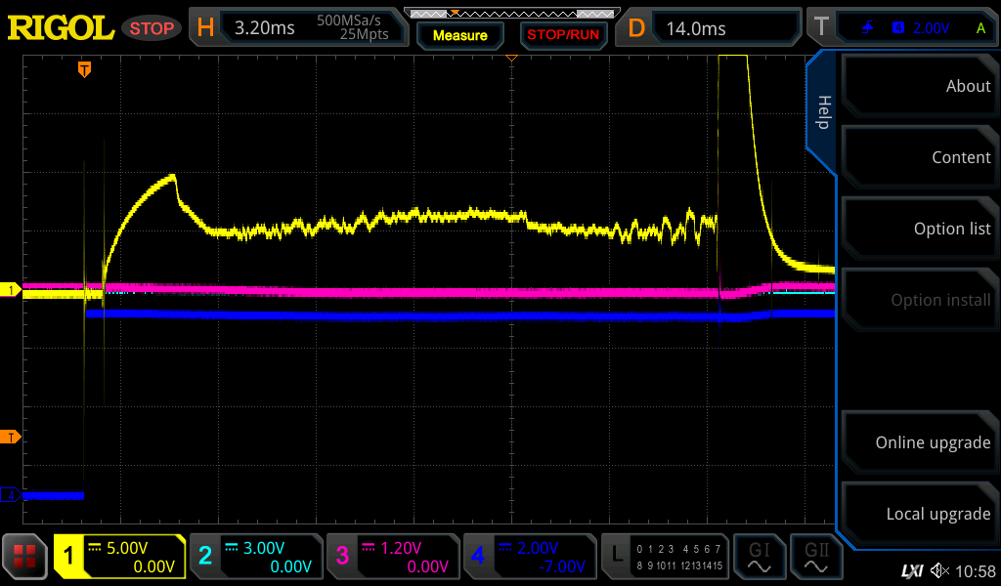Viewport: 1001px width, 586px height.
Task: Click the orange trigger position marker at top
Action: (85, 69)
